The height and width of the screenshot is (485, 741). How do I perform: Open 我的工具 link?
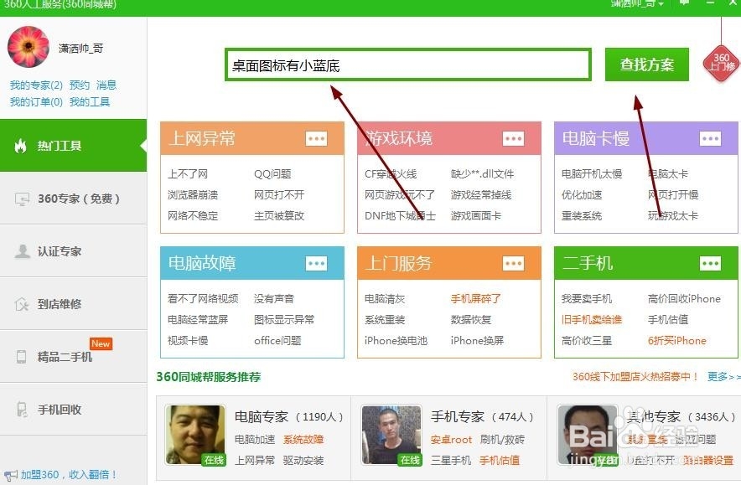click(x=90, y=102)
